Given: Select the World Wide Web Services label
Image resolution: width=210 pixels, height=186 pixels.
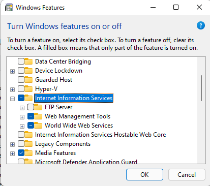Looking at the screenshot, I should [x=79, y=126].
